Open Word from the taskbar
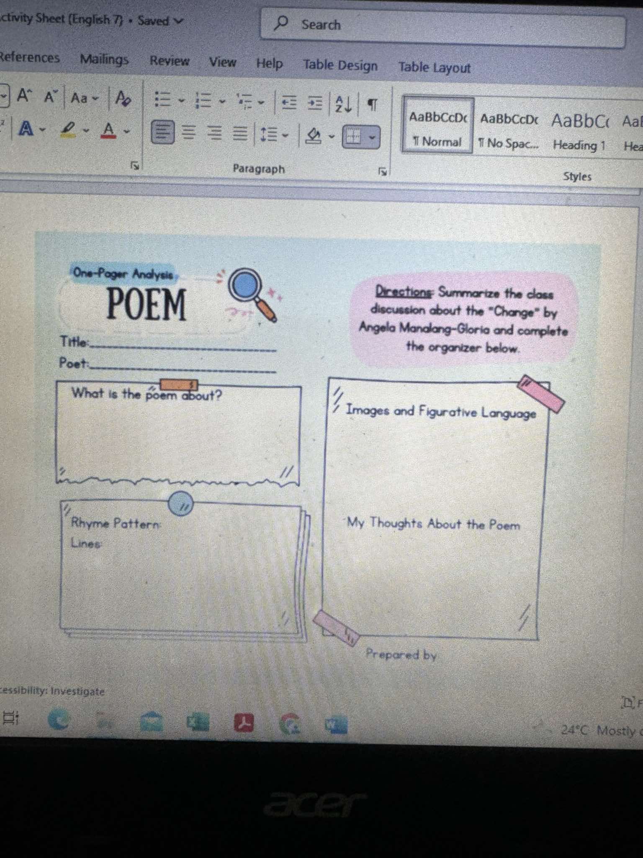This screenshot has height=858, width=643. [336, 725]
